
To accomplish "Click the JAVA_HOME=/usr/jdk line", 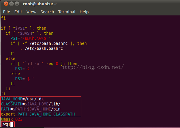I will click(23, 99).
